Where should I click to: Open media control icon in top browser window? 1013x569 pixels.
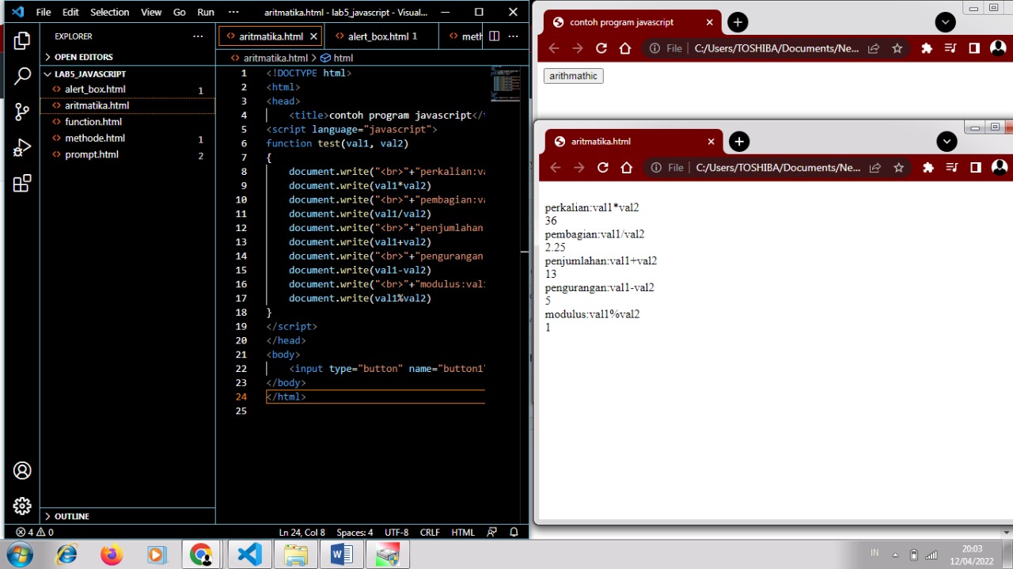(950, 48)
